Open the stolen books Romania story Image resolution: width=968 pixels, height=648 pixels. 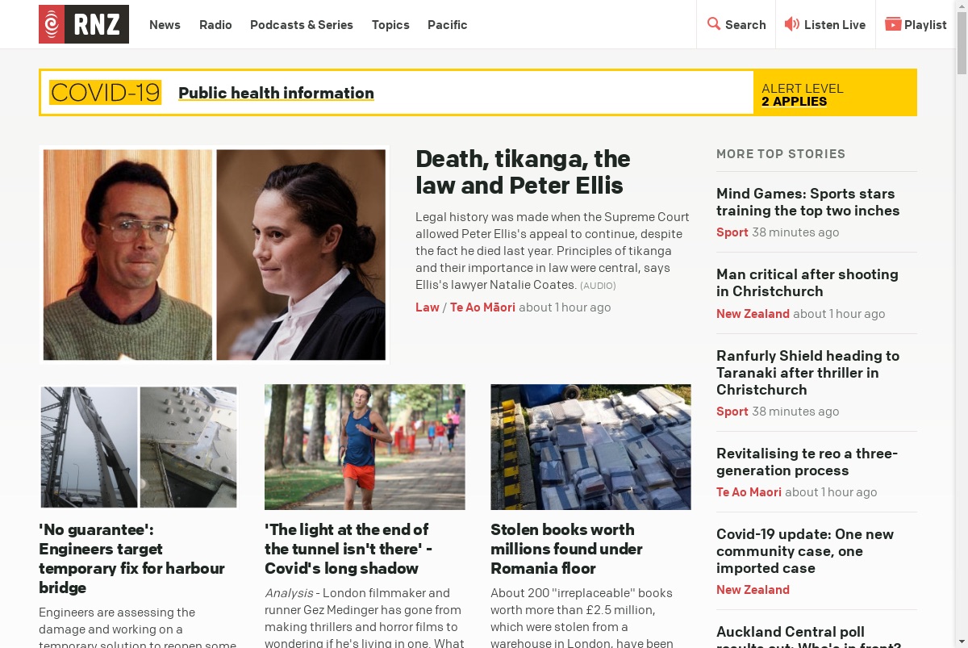pyautogui.click(x=566, y=549)
